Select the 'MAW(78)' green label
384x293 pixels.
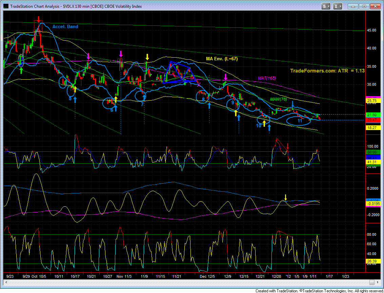[x=279, y=99]
